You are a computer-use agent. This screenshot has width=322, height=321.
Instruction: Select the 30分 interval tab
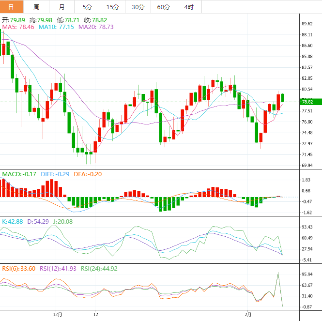[x=138, y=7]
